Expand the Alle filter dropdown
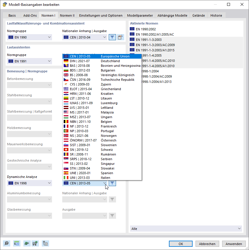Image resolution: width=249 pixels, height=250 pixels. tap(186, 229)
